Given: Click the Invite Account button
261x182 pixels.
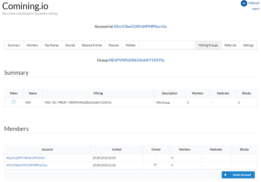Looking at the screenshot, I should [238, 175].
